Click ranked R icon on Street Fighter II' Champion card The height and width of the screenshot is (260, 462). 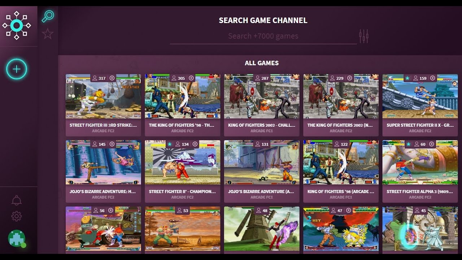pyautogui.click(x=195, y=144)
